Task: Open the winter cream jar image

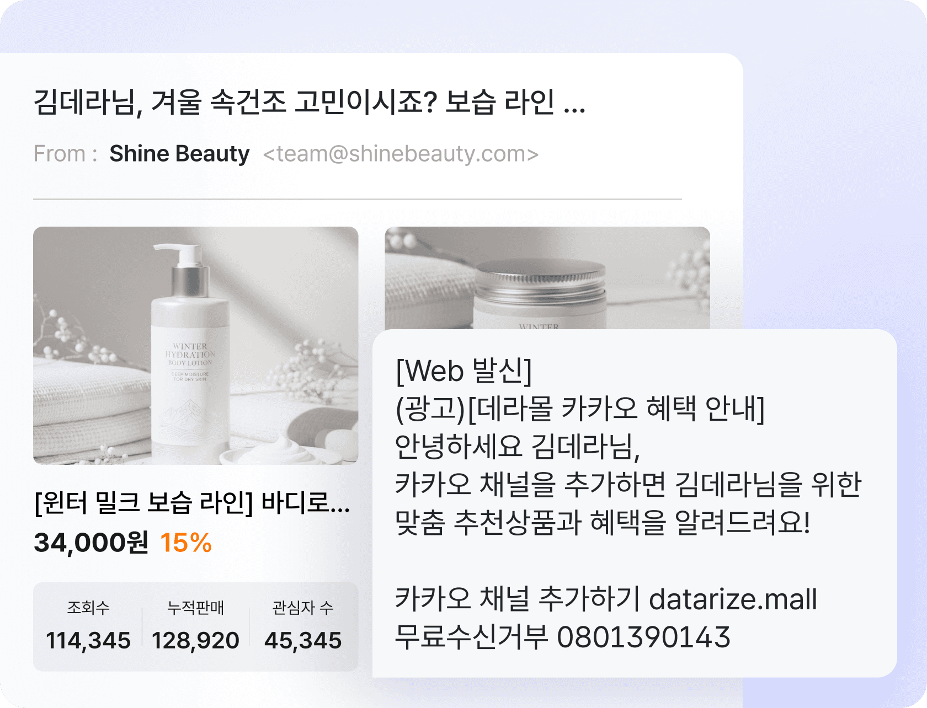Action: (x=547, y=278)
